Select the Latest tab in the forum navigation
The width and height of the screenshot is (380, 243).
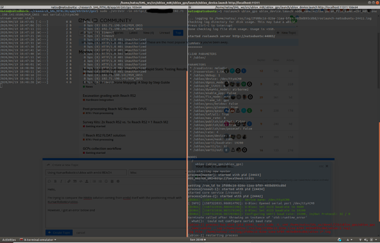click(x=133, y=33)
